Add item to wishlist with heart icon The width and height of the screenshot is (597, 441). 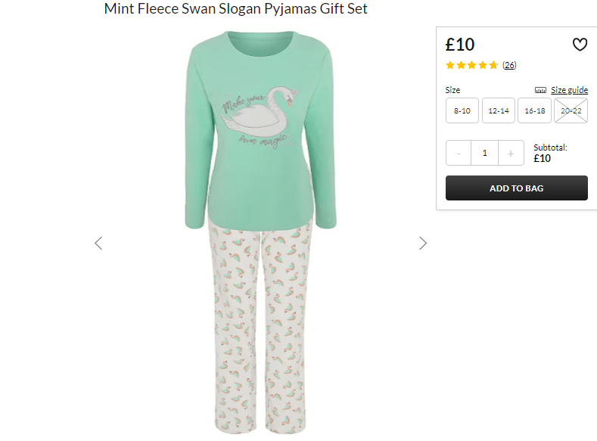tap(580, 45)
